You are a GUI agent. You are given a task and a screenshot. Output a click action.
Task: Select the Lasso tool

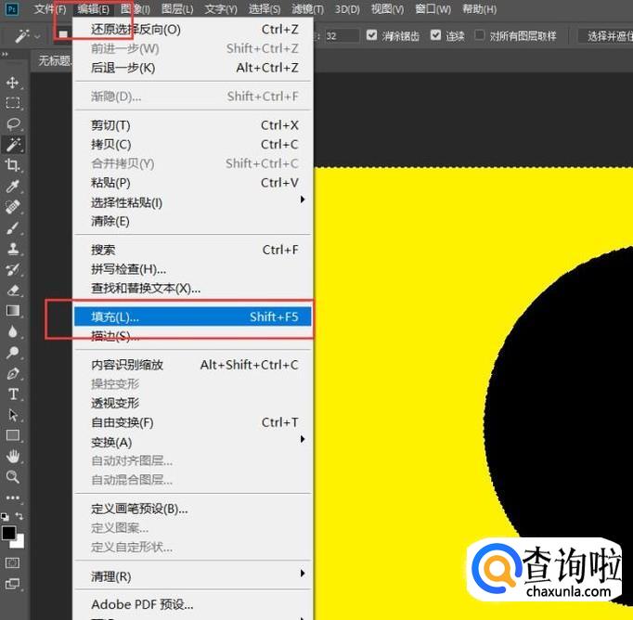click(12, 123)
